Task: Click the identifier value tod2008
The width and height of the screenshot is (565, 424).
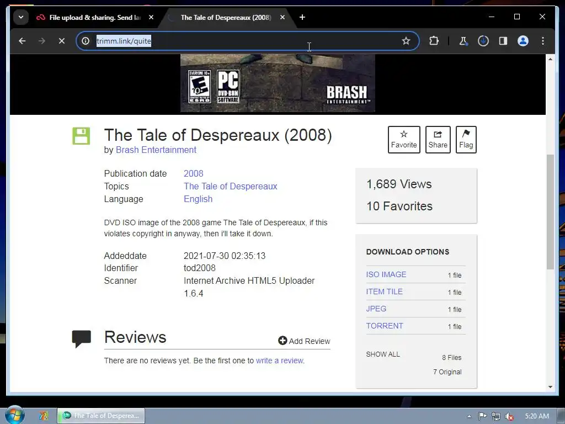Action: point(200,268)
